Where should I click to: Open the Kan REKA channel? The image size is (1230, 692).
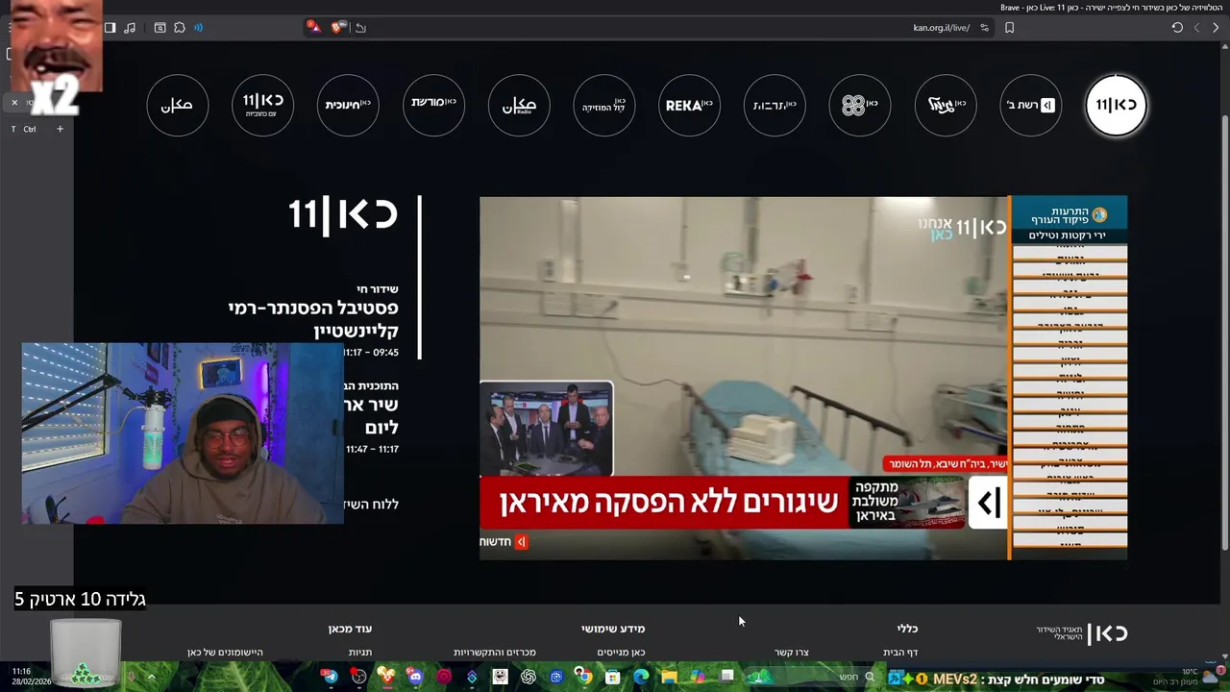pos(689,105)
